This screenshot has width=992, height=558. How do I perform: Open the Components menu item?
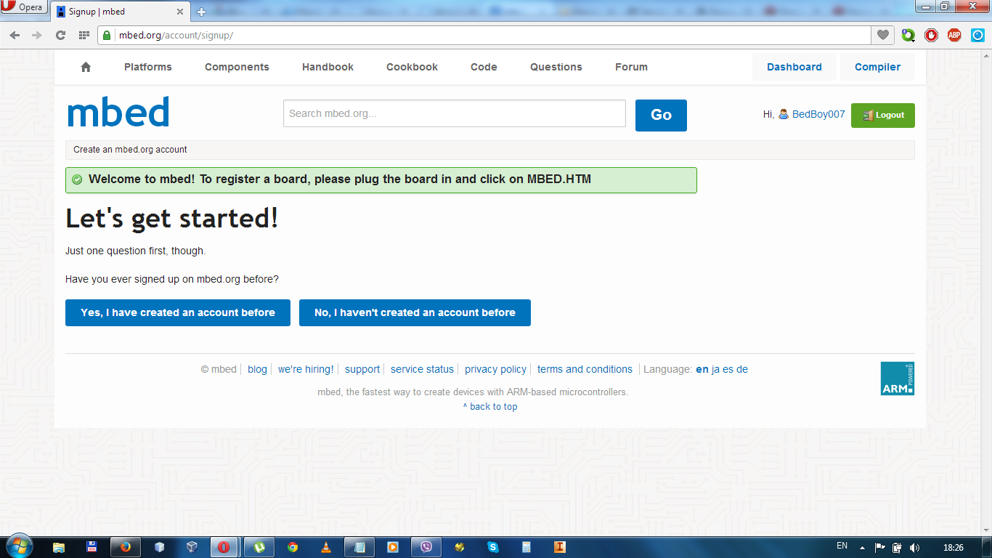pyautogui.click(x=237, y=67)
